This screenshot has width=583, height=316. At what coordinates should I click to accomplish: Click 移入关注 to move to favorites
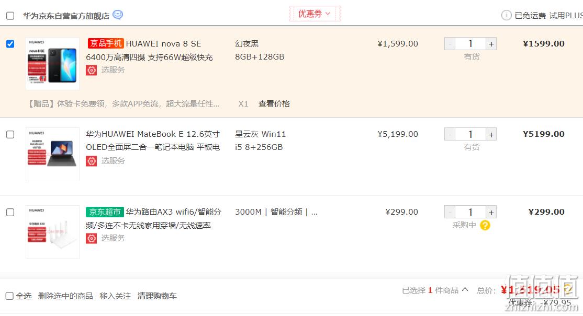[x=115, y=296]
